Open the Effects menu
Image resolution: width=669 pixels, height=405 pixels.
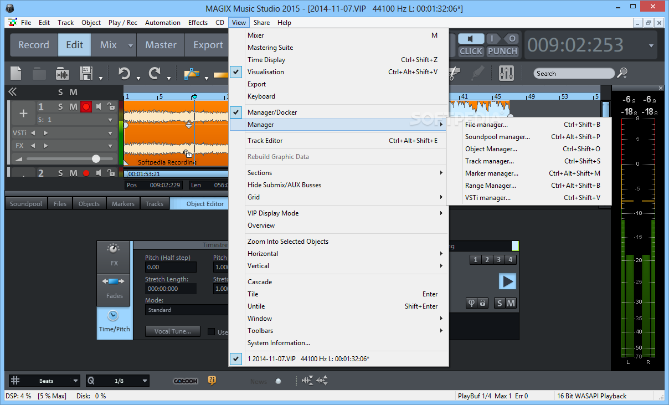click(x=198, y=23)
